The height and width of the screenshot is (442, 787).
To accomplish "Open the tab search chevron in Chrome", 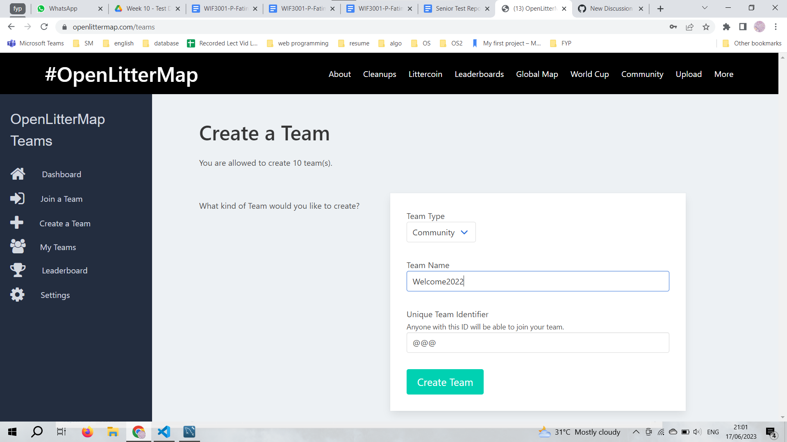I will click(x=705, y=8).
